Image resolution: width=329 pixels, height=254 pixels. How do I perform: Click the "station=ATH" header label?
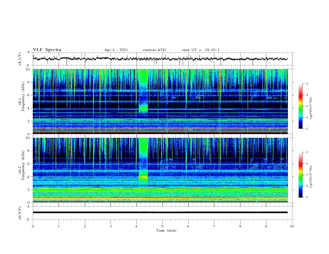(154, 50)
